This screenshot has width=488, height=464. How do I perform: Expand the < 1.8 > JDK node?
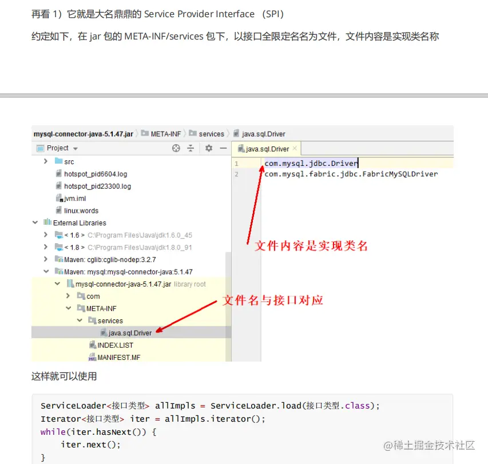coord(46,247)
